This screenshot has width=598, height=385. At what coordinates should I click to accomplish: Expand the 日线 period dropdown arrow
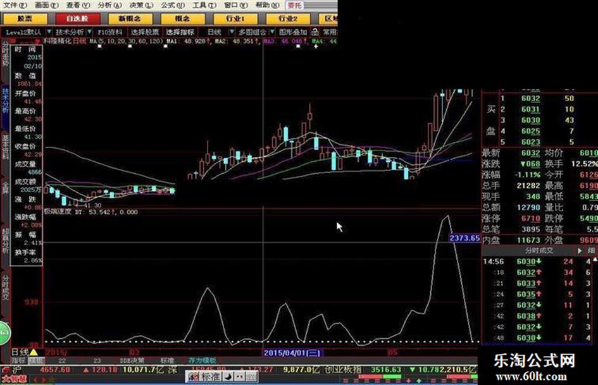pos(231,32)
